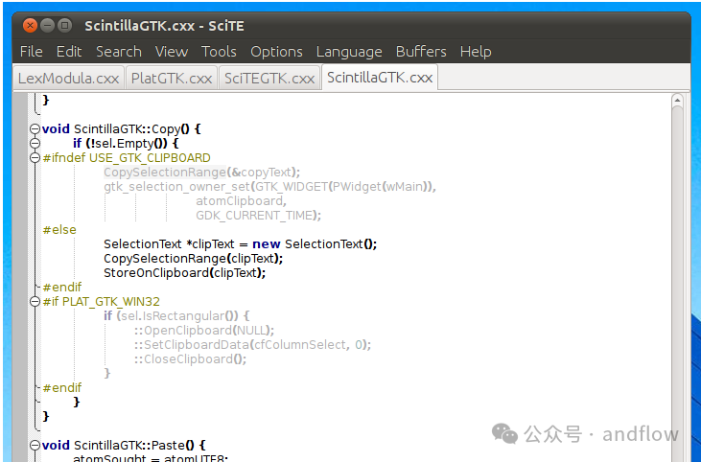
Task: Click on the GDK_CURRENT_TIME); line
Action: pos(258,216)
